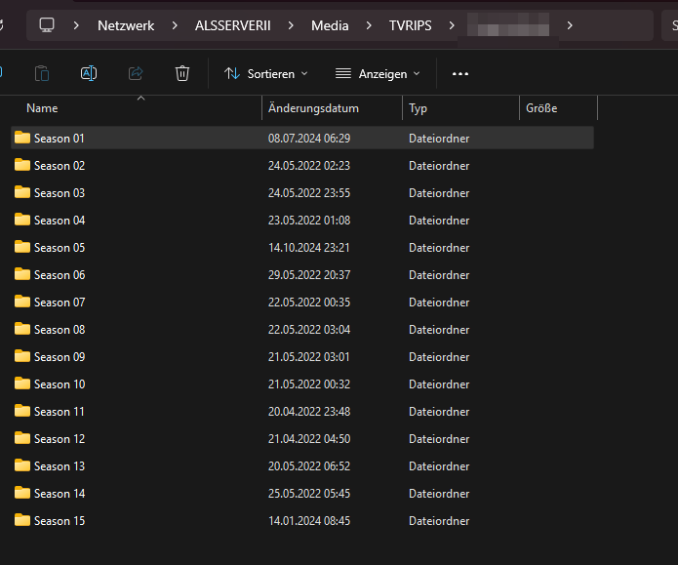Click the date 08.07.2024 06:29
Viewport: 678px width, 565px height.
pyautogui.click(x=309, y=138)
